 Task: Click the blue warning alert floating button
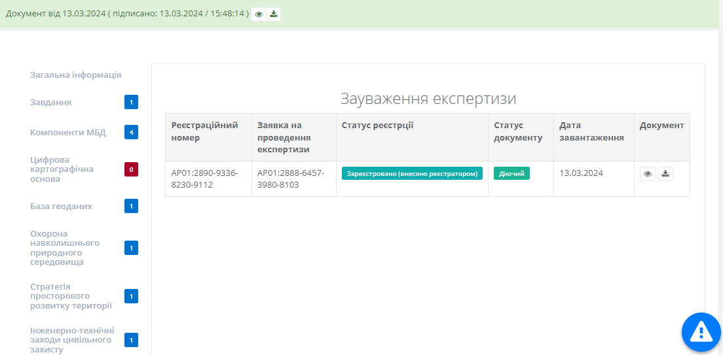point(701,332)
